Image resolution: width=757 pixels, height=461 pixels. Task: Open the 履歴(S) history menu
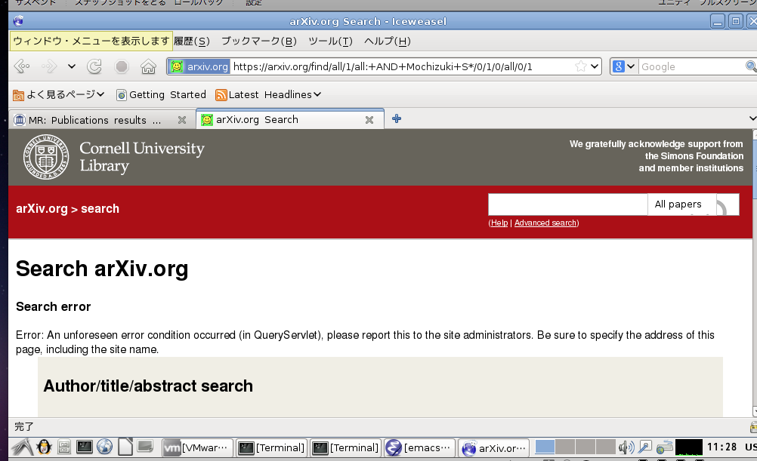192,41
